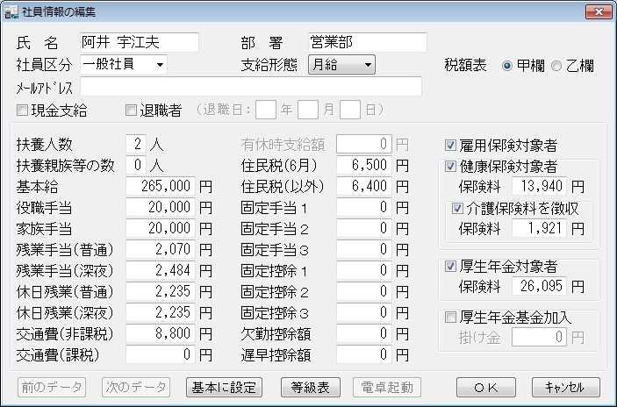Click the health insurance 保険料 field showing 13,940
The height and width of the screenshot is (407, 617).
[x=540, y=186]
